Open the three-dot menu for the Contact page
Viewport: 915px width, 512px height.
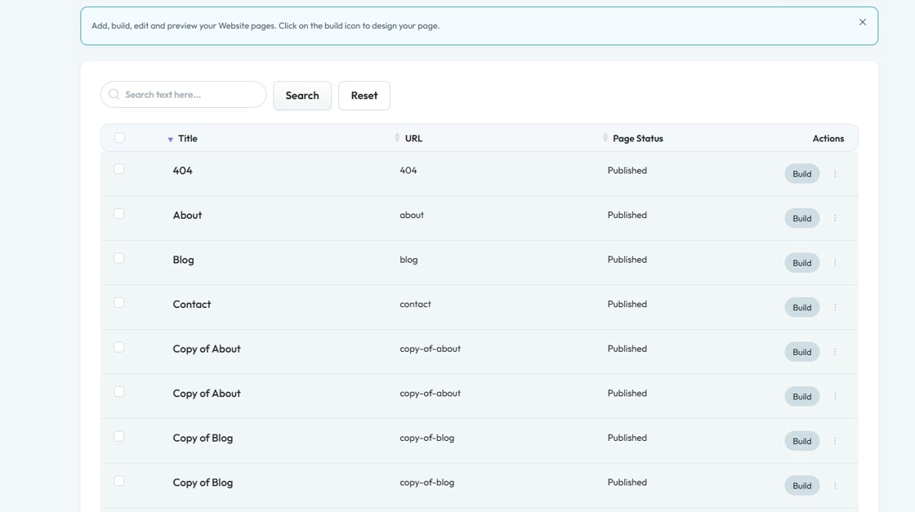click(x=835, y=308)
